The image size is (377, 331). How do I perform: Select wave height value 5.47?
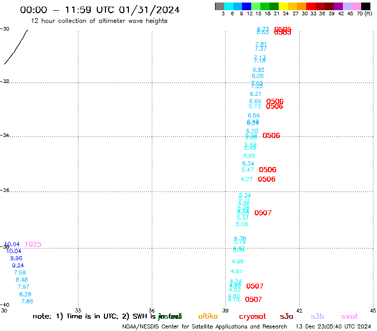[x=248, y=170]
